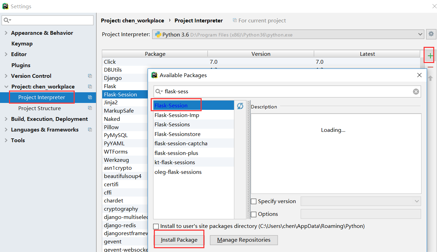Viewport: 437px width, 252px height.
Task: Click the Manage Repositories button
Action: coord(244,240)
